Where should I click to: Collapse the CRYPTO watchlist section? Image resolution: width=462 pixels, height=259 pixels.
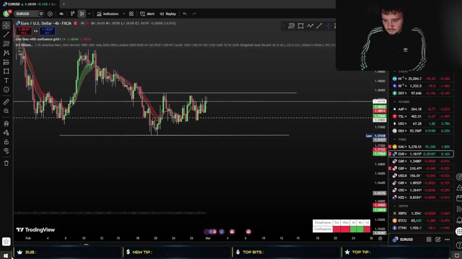coord(395,206)
